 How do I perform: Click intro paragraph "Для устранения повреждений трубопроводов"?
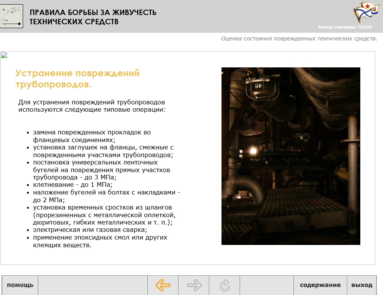point(92,106)
